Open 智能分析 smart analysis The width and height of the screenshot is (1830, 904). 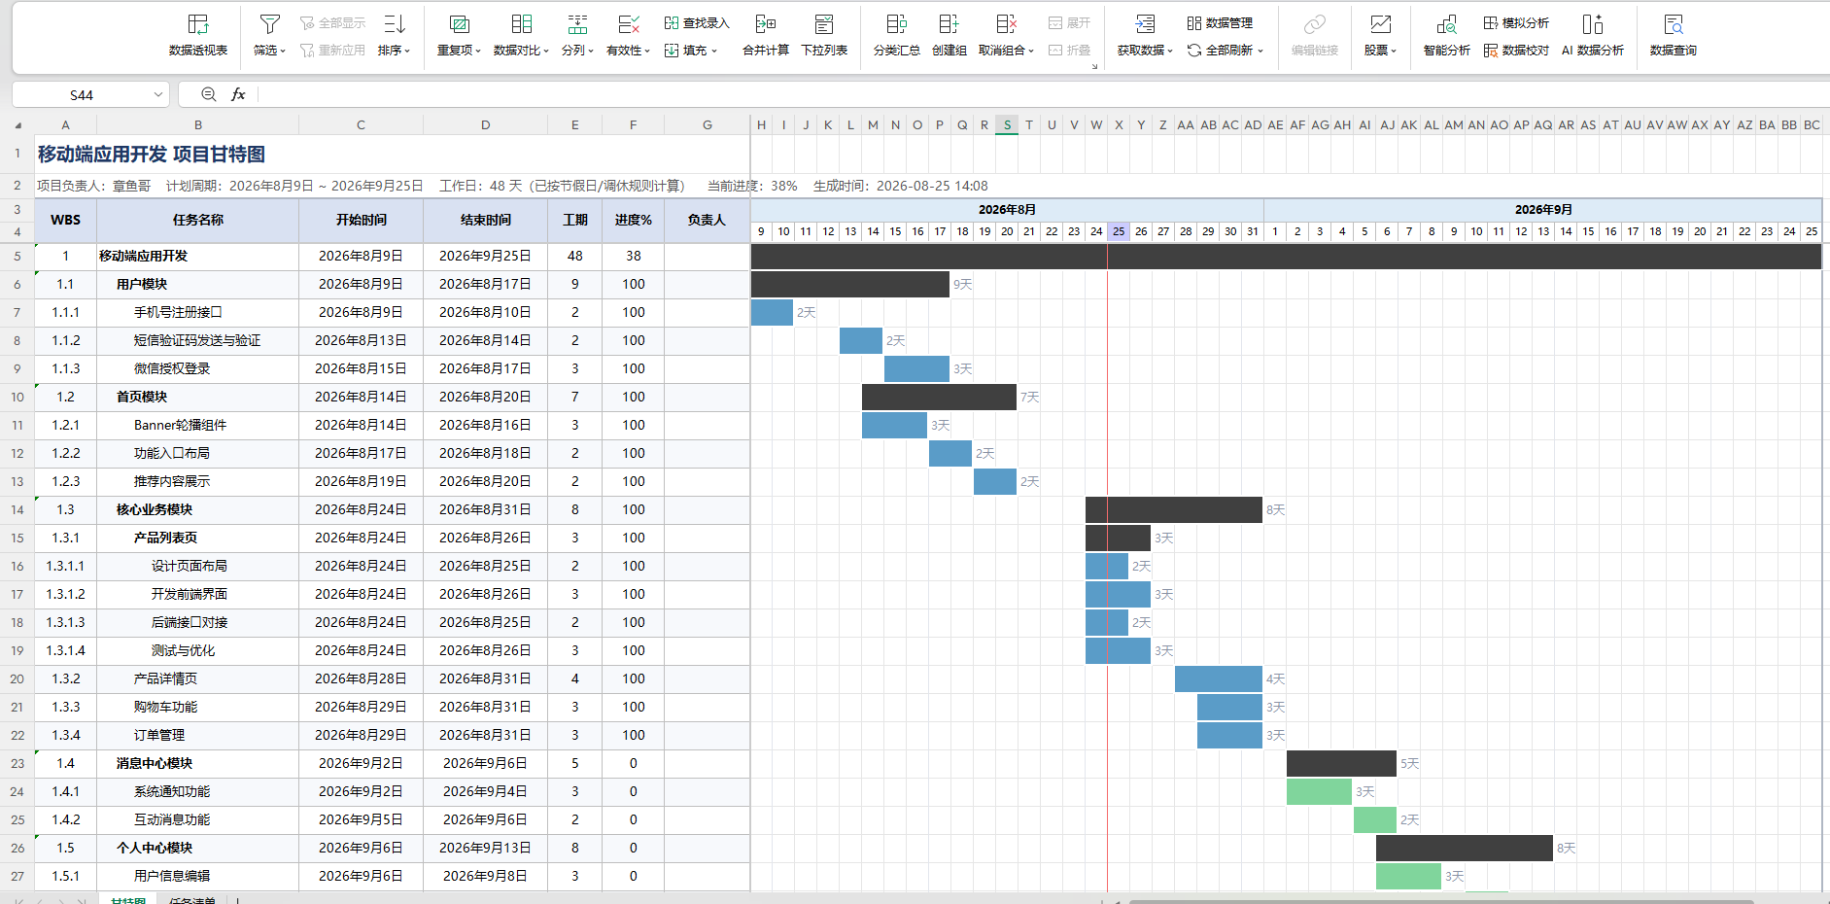1447,35
